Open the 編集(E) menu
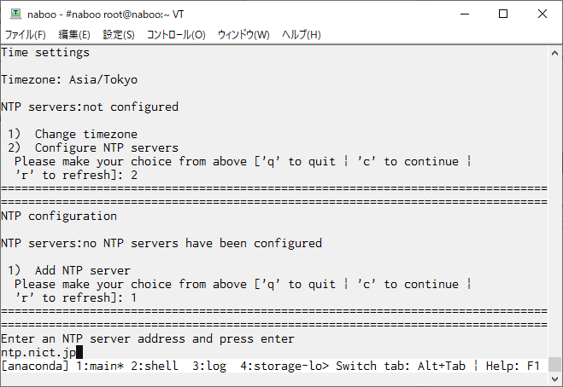 74,35
